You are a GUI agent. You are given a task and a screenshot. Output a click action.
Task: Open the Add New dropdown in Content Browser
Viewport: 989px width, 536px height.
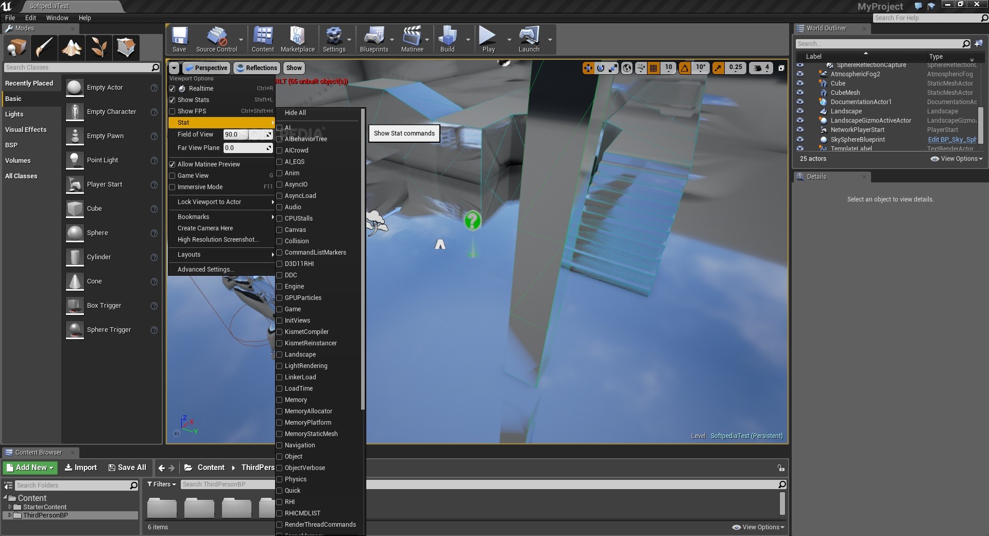(30, 467)
